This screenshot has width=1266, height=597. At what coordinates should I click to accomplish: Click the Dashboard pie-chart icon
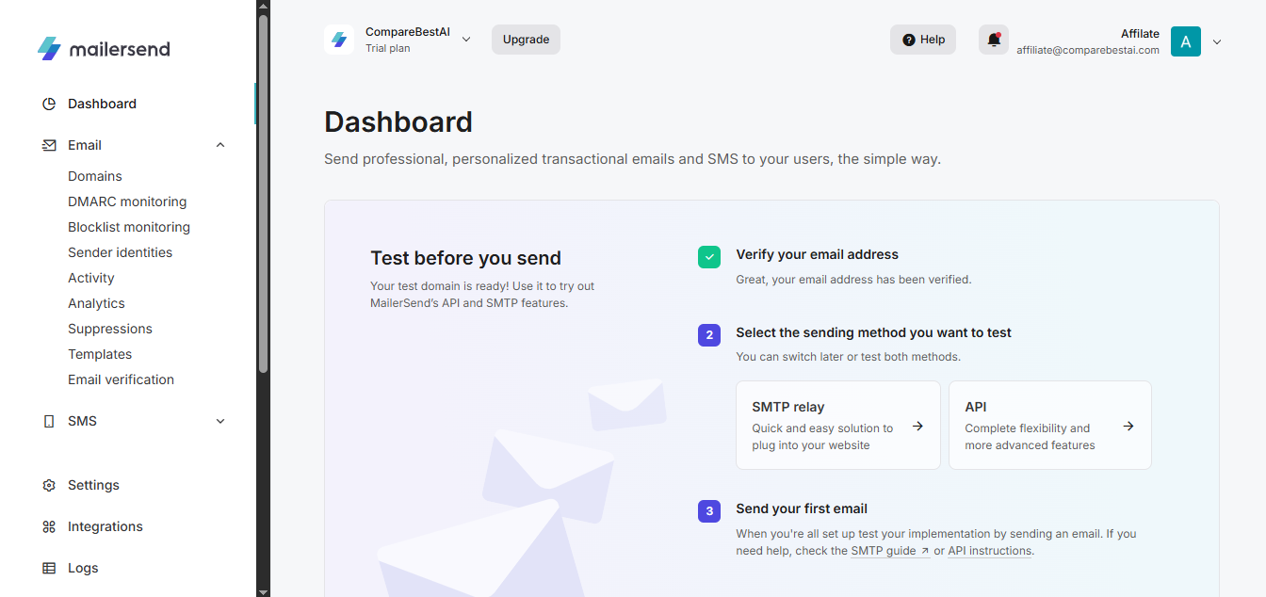click(x=49, y=104)
